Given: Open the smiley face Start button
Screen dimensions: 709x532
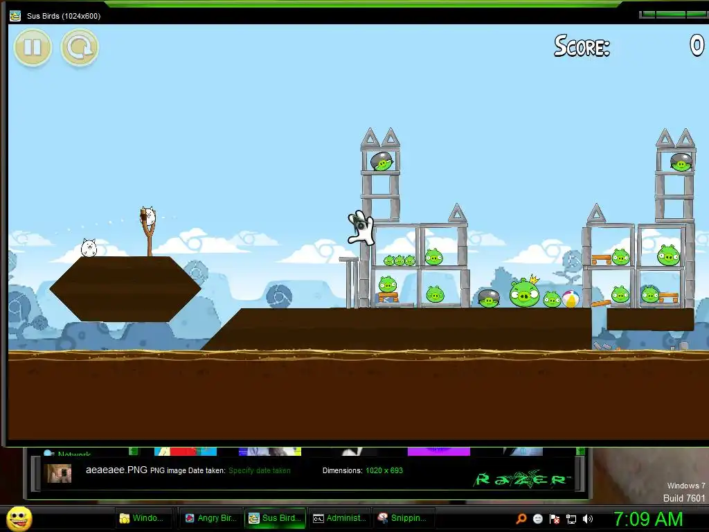Looking at the screenshot, I should click(x=19, y=518).
